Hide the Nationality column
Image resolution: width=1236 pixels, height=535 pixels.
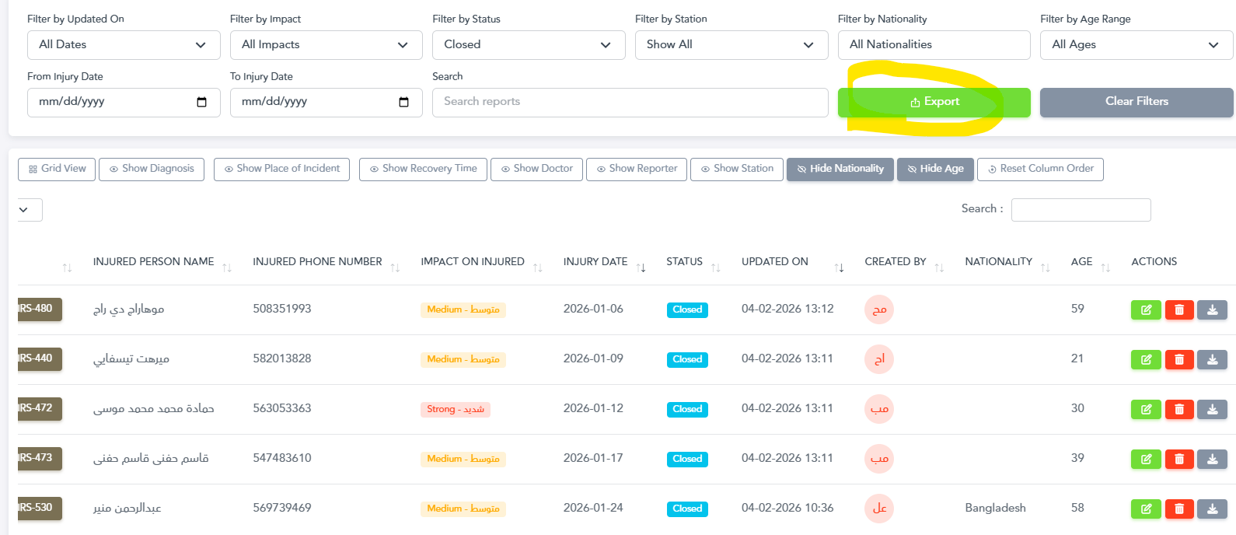tap(840, 169)
